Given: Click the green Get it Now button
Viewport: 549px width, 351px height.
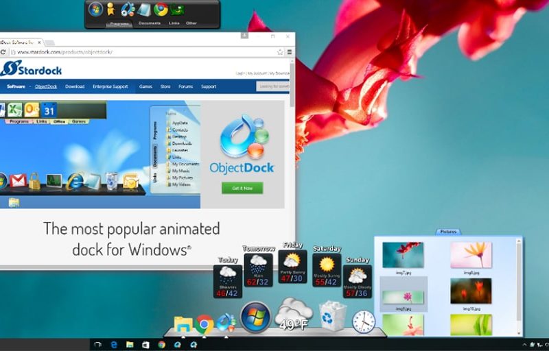Looking at the screenshot, I should click(242, 188).
